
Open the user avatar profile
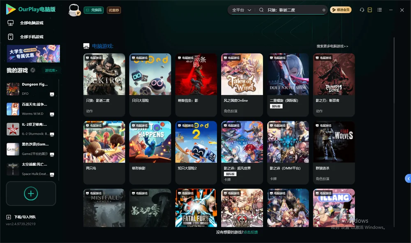tap(74, 10)
